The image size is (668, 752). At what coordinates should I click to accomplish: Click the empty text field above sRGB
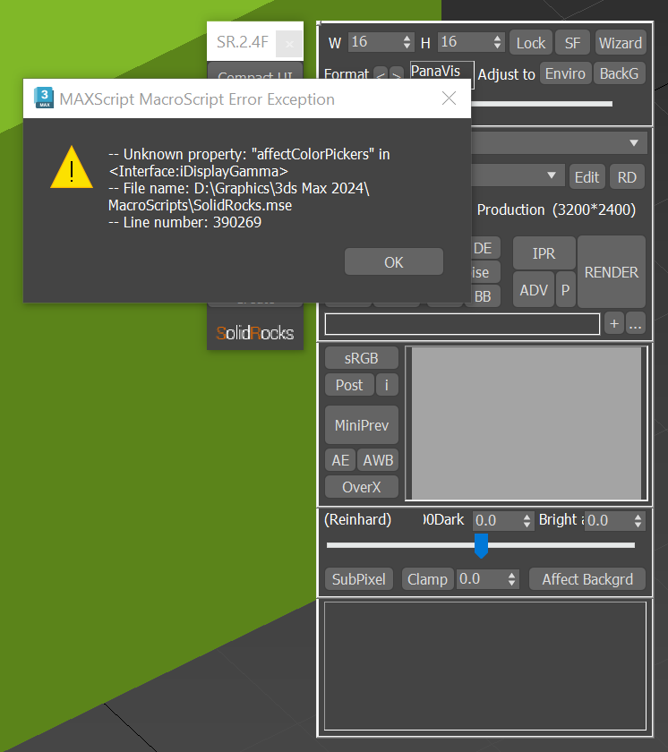pos(462,324)
